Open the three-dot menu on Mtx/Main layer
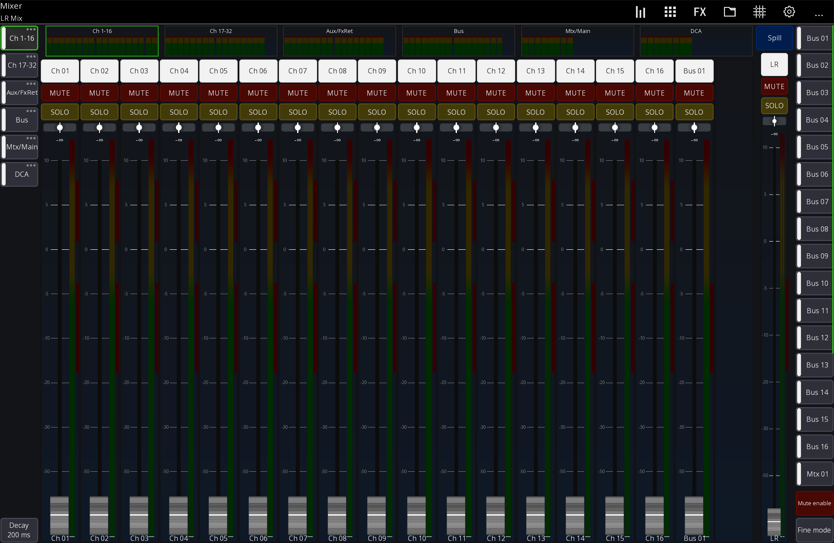Image resolution: width=834 pixels, height=543 pixels. pyautogui.click(x=31, y=138)
